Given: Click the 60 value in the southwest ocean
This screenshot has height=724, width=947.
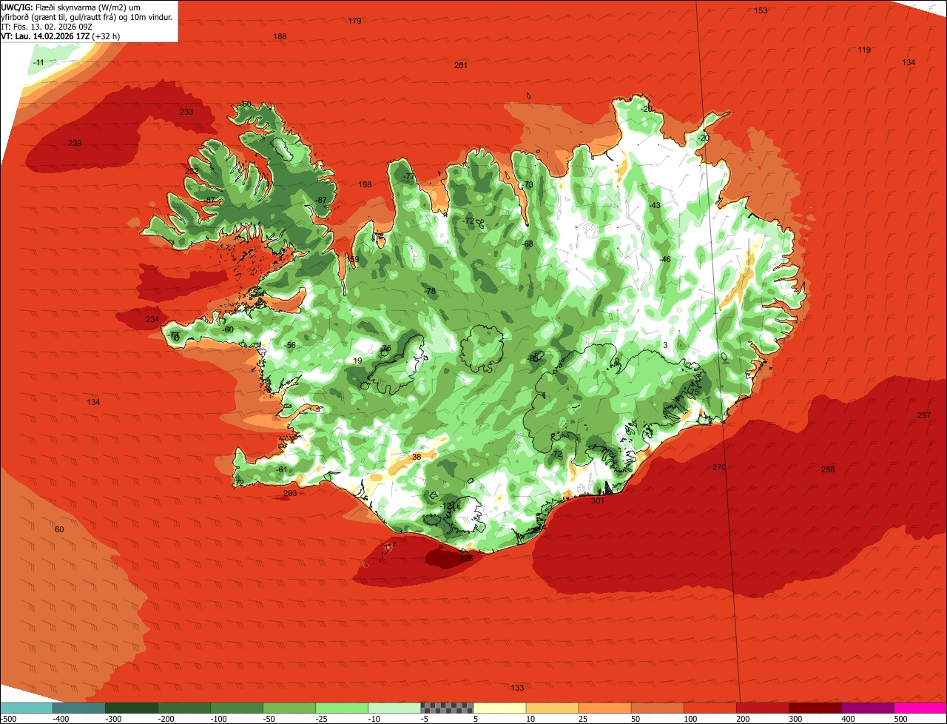Looking at the screenshot, I should (x=59, y=529).
